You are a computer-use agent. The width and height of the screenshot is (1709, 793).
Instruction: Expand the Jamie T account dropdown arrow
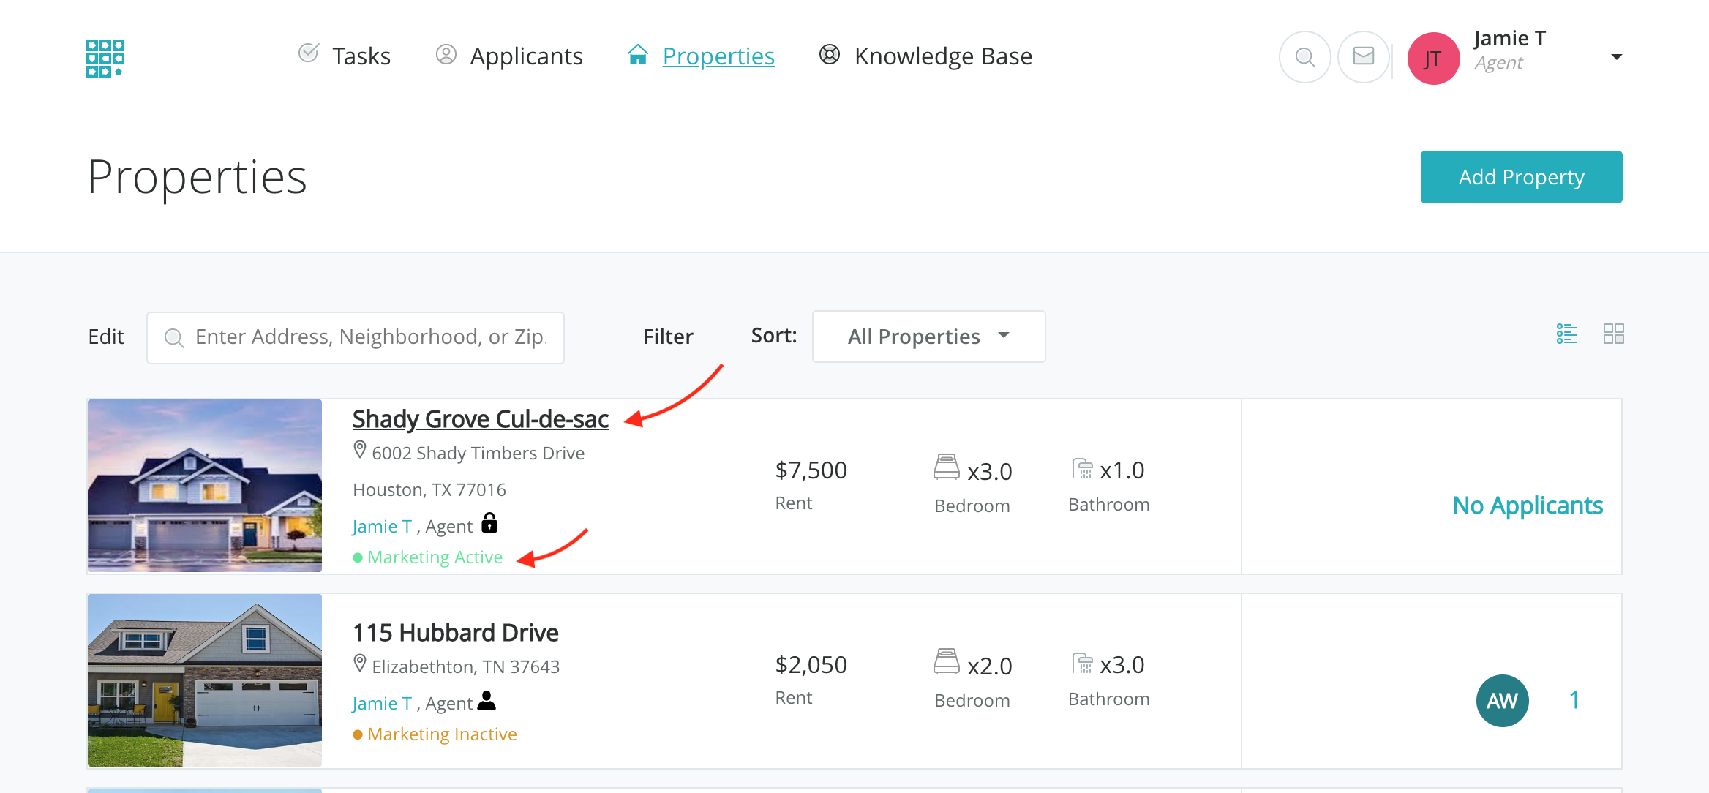click(1616, 57)
